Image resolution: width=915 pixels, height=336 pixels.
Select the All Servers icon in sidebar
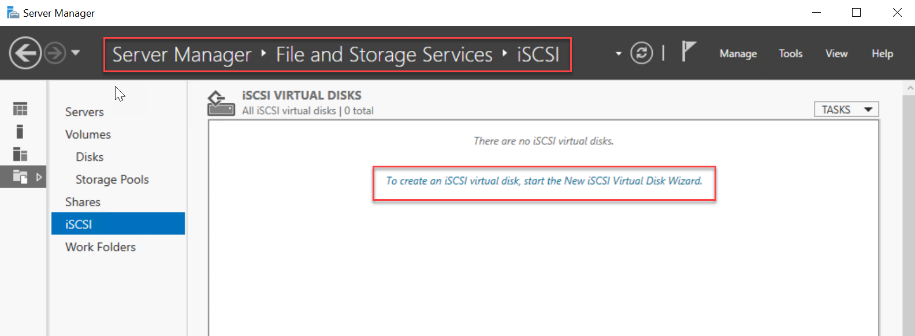20,154
